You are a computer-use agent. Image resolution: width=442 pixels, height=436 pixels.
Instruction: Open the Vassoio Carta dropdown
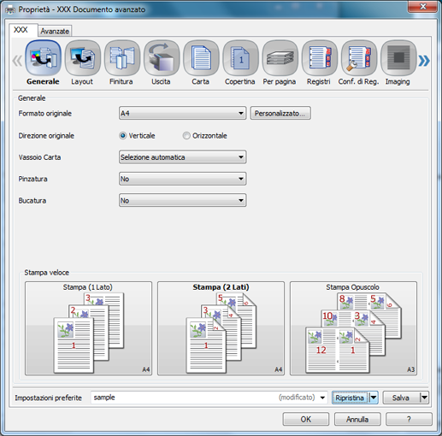point(182,157)
